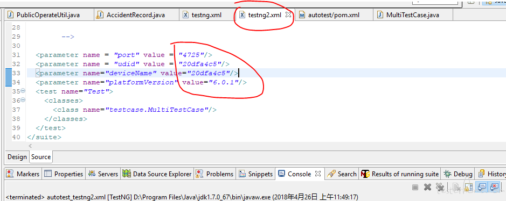Click line number 33 in the gutter
Image resolution: width=506 pixels, height=201 pixels.
(x=16, y=73)
